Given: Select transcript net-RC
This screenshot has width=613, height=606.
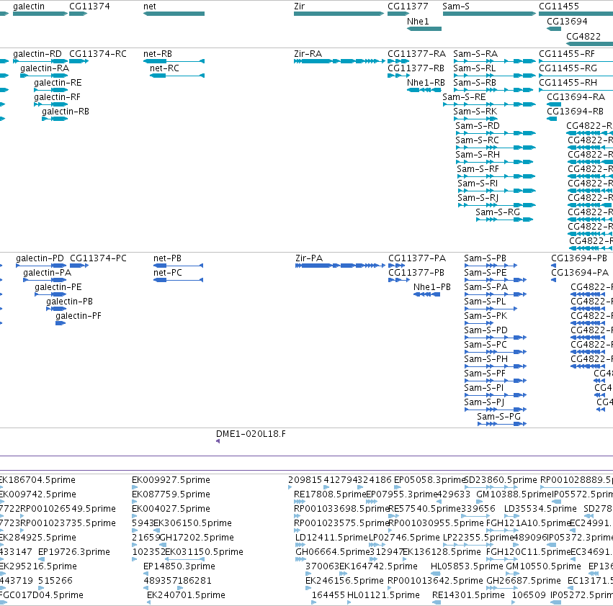Looking at the screenshot, I should click(x=177, y=76).
